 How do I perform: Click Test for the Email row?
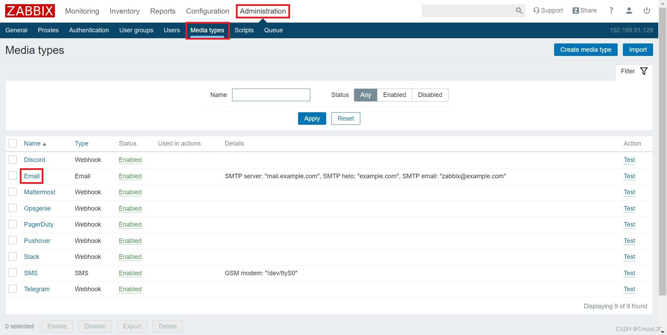coord(629,176)
